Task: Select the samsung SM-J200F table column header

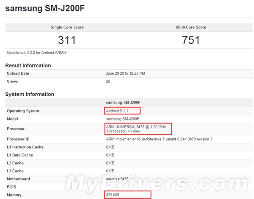Action: point(123,102)
